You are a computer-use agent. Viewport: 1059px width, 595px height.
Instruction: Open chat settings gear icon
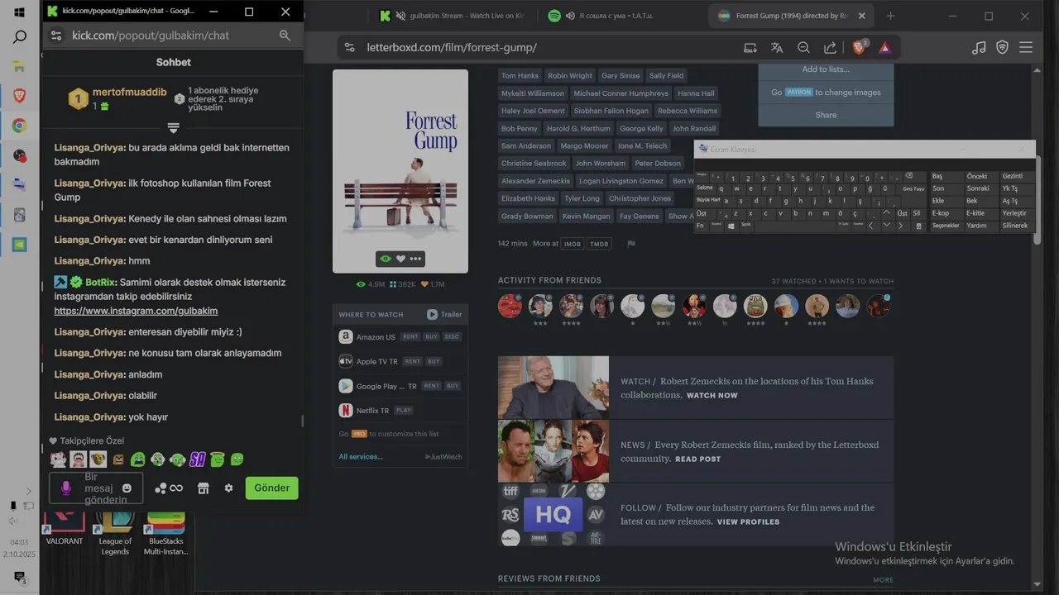click(x=229, y=488)
